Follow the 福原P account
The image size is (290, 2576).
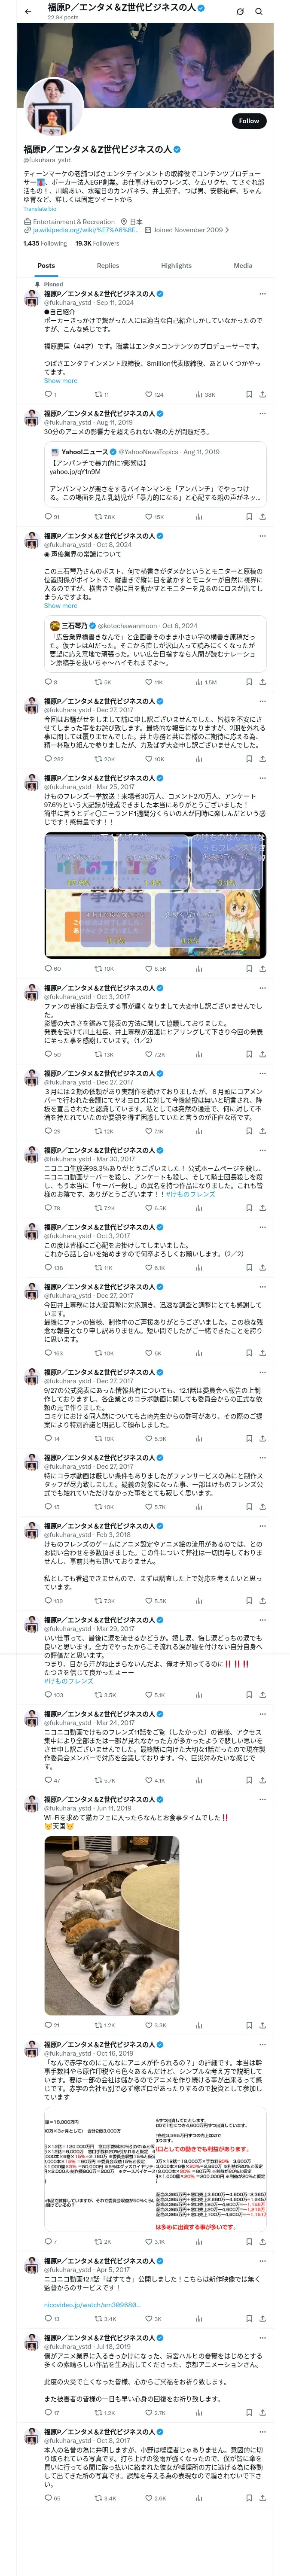pyautogui.click(x=249, y=120)
